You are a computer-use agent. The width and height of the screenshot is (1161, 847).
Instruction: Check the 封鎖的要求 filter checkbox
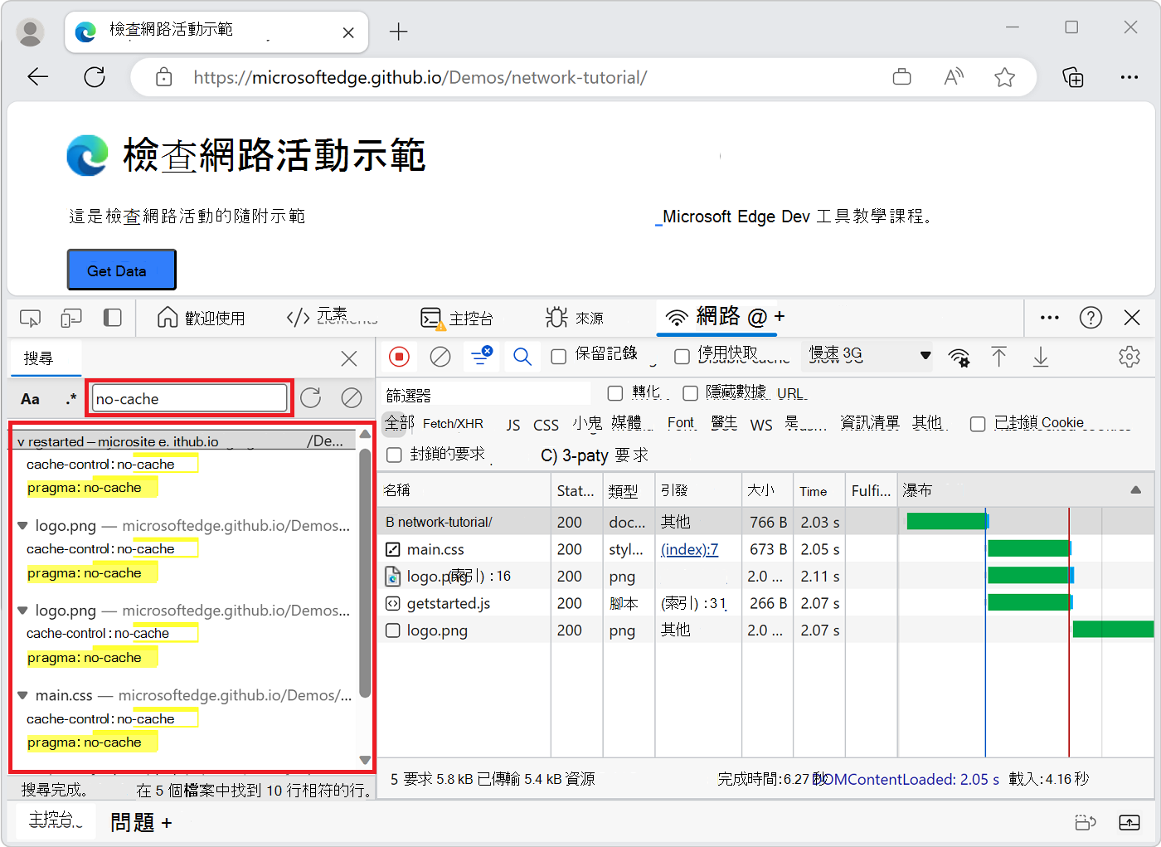pyautogui.click(x=394, y=455)
